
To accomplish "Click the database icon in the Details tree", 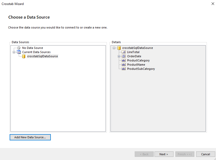I will click(119, 48).
